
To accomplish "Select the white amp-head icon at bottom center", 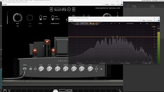I will coord(56,91).
